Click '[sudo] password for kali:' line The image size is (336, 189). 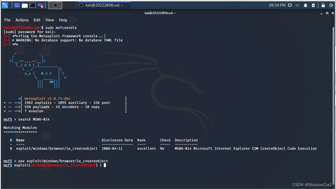pyautogui.click(x=30, y=32)
